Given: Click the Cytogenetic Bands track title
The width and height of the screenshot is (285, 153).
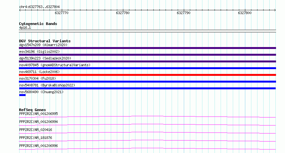Looking at the screenshot, I should tap(38, 24).
